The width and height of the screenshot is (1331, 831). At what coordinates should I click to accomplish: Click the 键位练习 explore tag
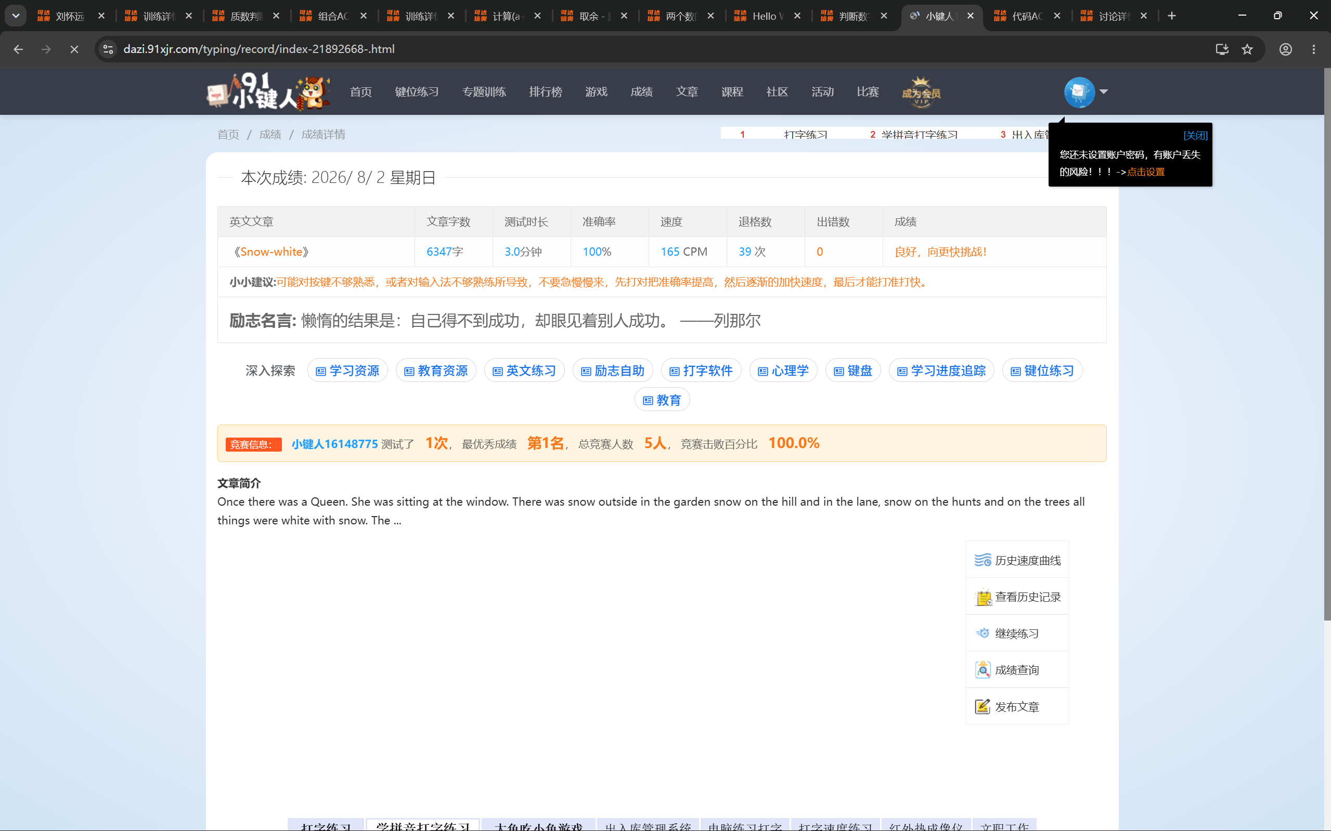(x=1042, y=371)
